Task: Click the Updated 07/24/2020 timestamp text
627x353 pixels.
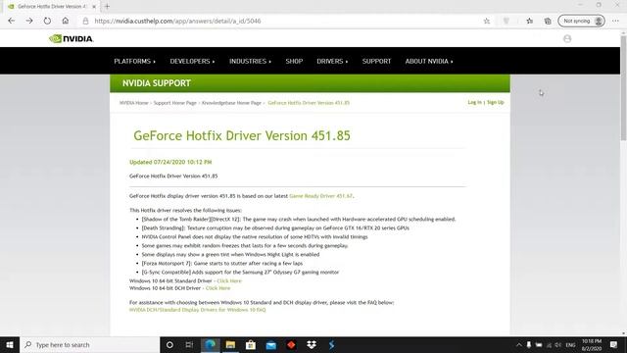Action: [x=170, y=162]
